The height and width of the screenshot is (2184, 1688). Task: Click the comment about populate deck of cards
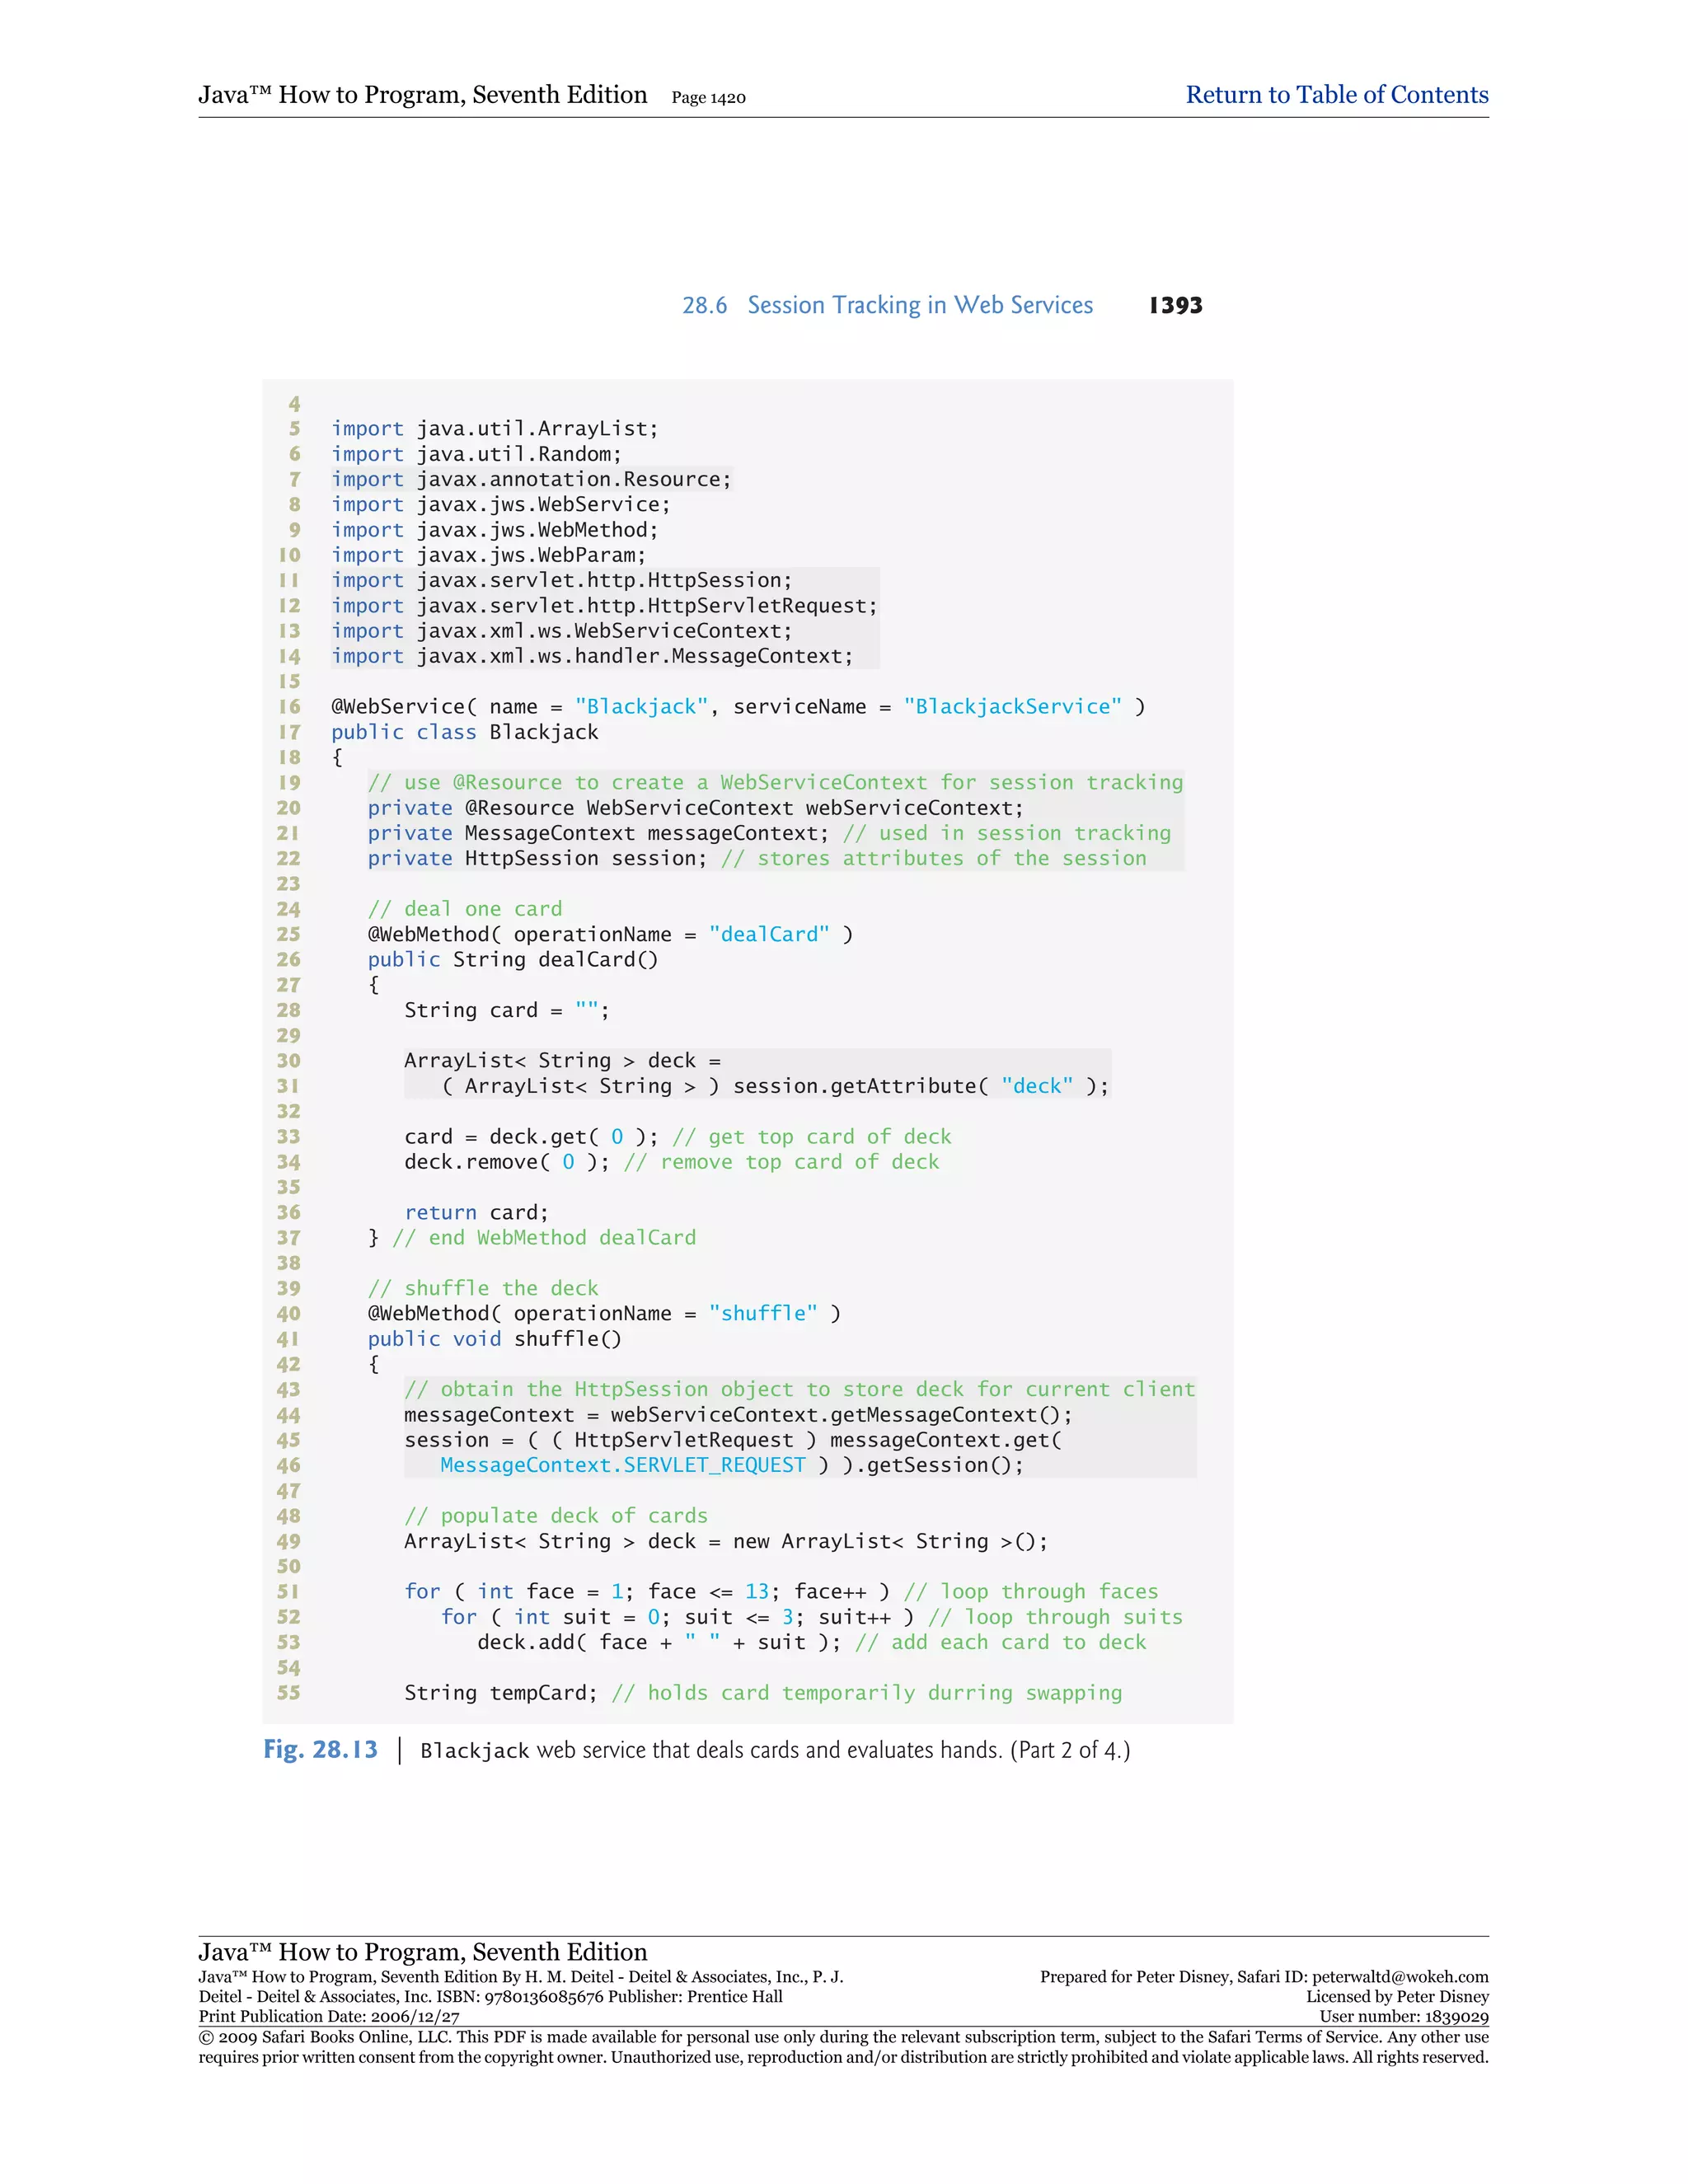pyautogui.click(x=555, y=1516)
